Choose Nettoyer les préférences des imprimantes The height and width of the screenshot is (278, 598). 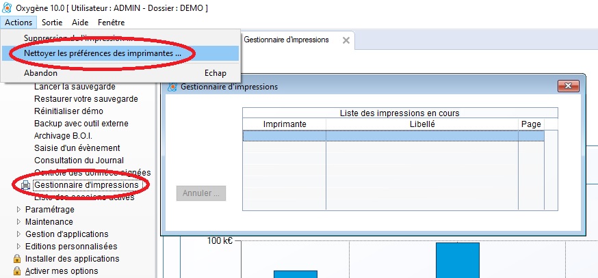[103, 53]
